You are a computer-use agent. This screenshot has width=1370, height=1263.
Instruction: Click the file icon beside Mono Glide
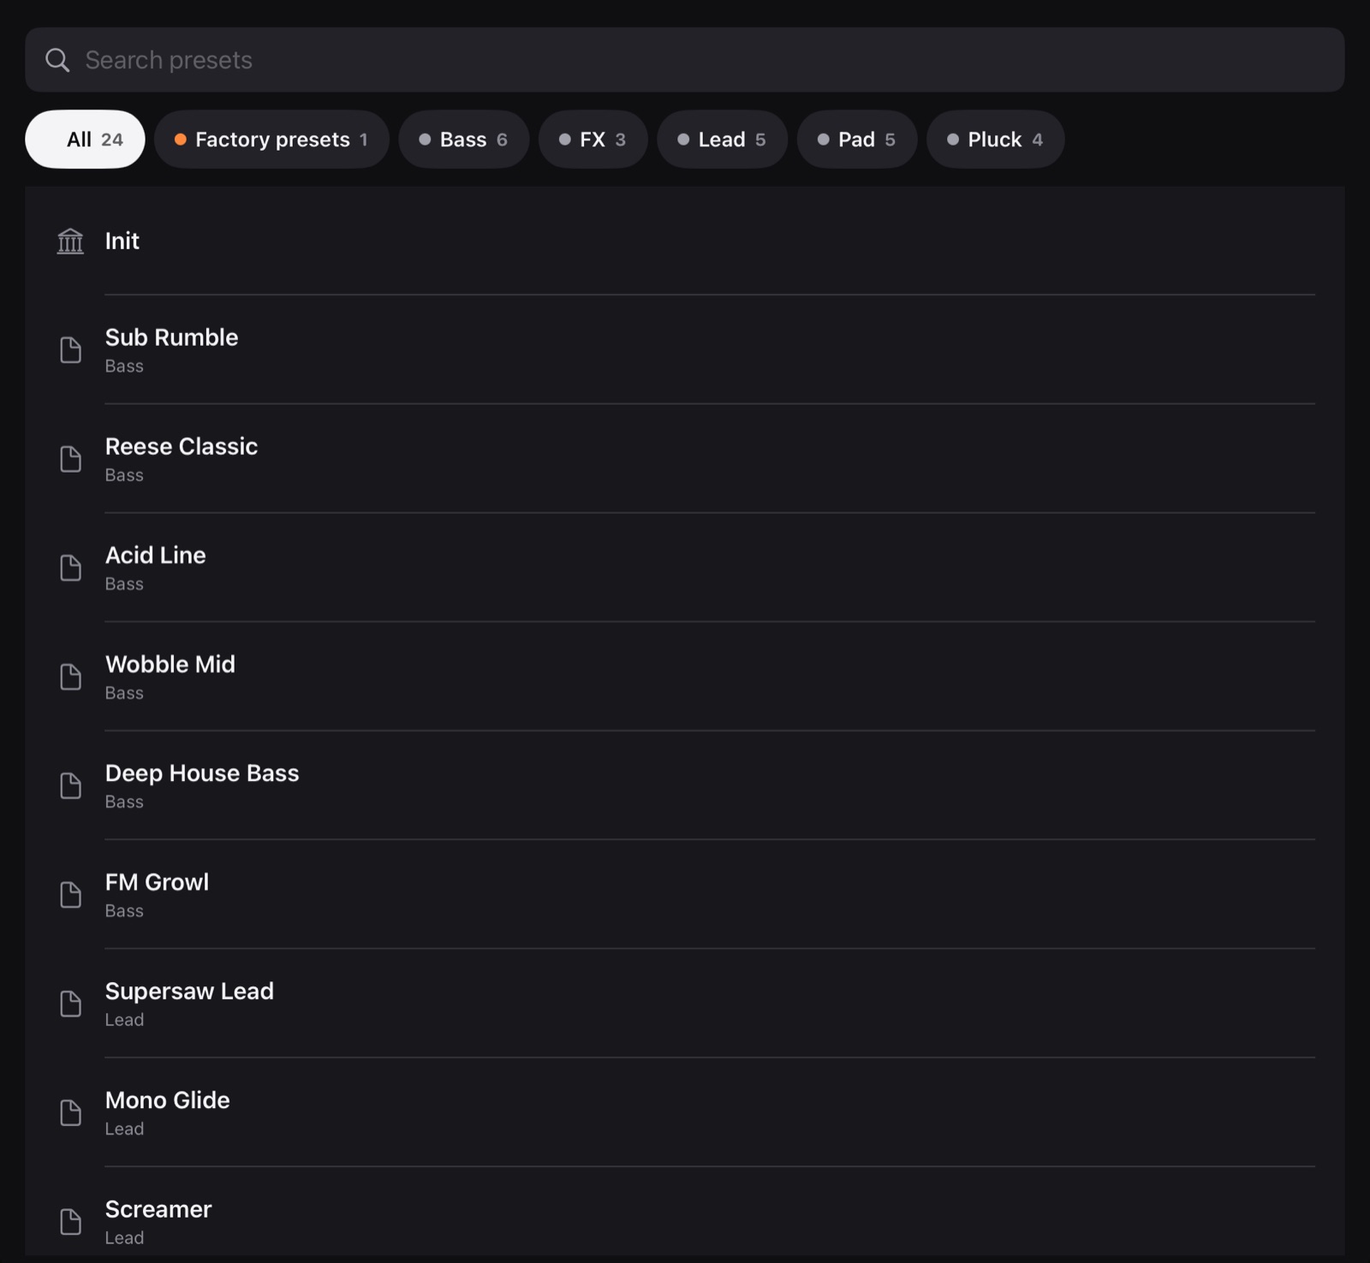click(x=70, y=1112)
